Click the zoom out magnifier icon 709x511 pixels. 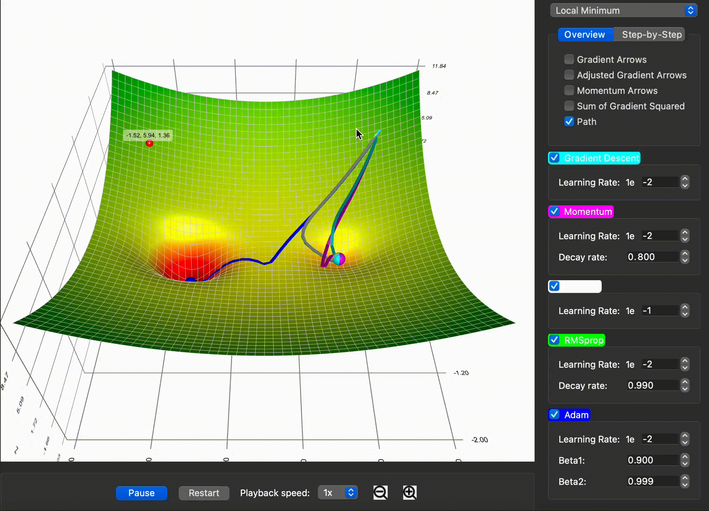pos(380,492)
